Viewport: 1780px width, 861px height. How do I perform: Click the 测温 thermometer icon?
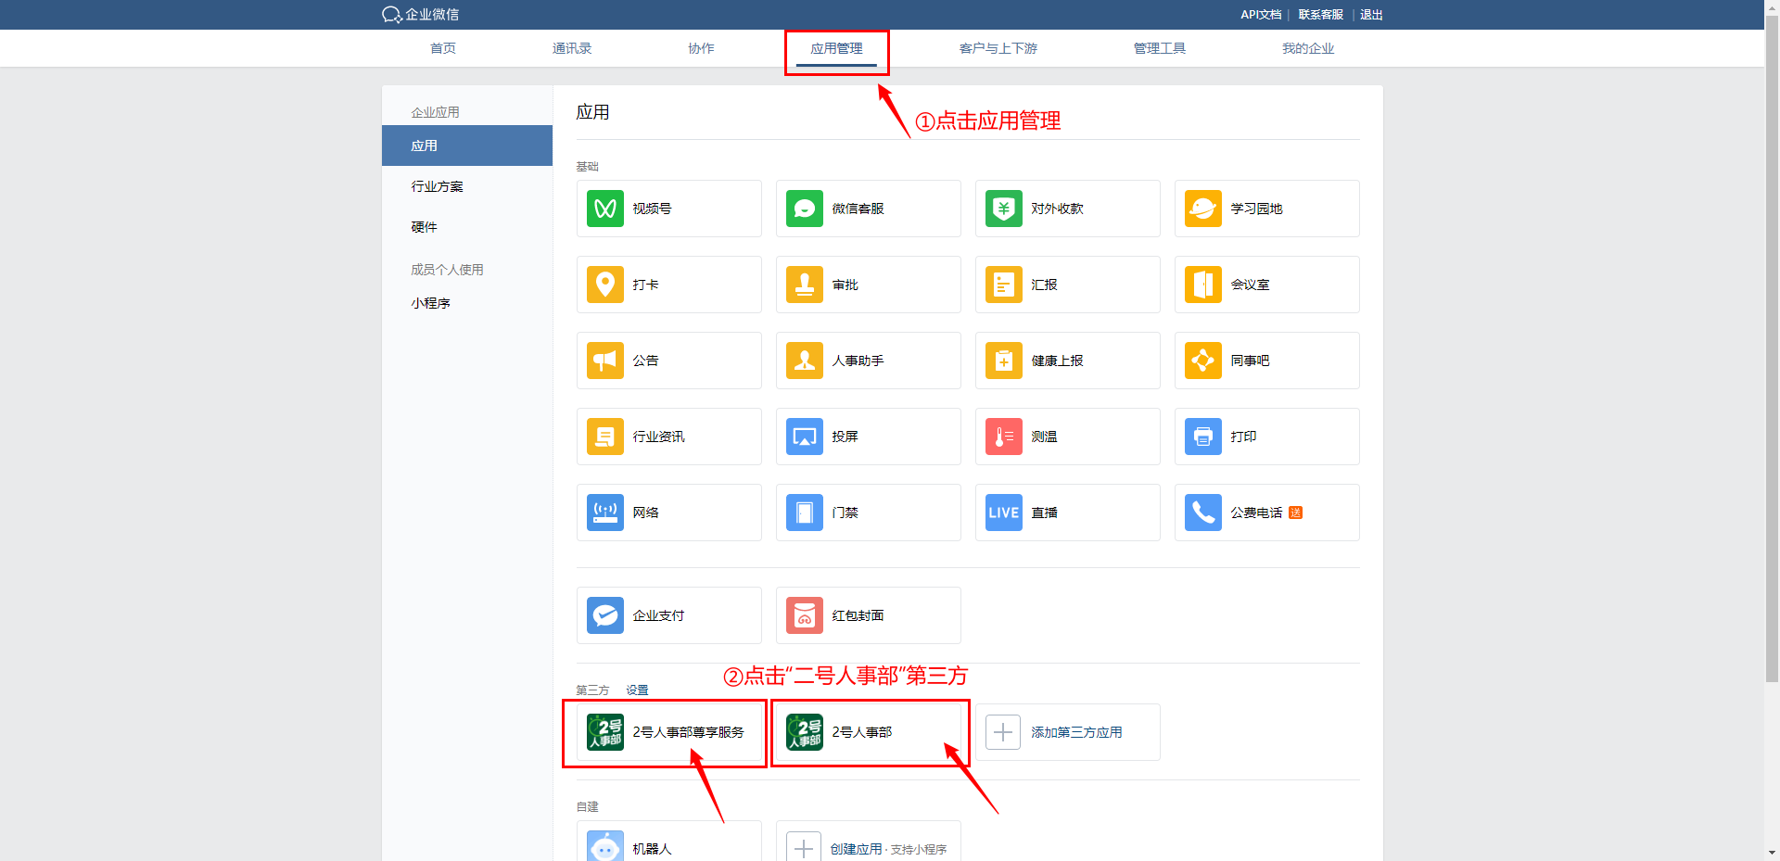pyautogui.click(x=1004, y=437)
